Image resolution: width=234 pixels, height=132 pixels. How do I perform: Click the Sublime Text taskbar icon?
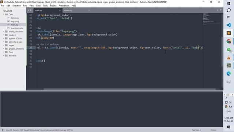point(229,33)
